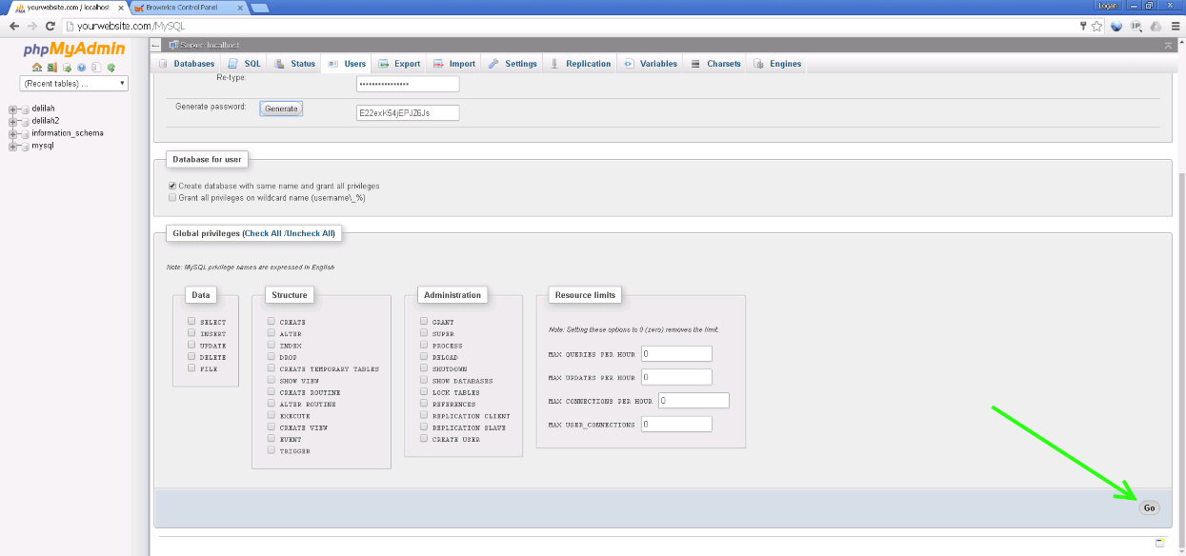This screenshot has width=1186, height=556.
Task: Enable the INSERT privilege checkbox
Action: click(x=191, y=333)
